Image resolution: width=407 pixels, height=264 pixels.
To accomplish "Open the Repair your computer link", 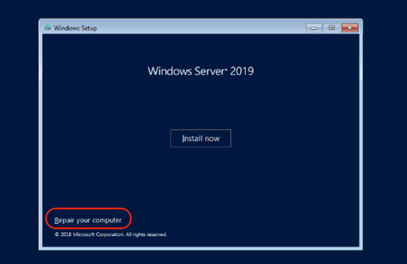I will 88,220.
